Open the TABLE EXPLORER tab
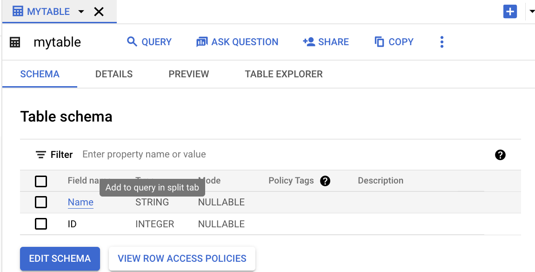The image size is (535, 272). point(283,74)
